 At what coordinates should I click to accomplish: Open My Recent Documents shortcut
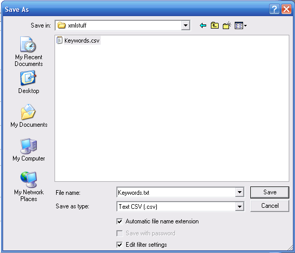pyautogui.click(x=29, y=51)
